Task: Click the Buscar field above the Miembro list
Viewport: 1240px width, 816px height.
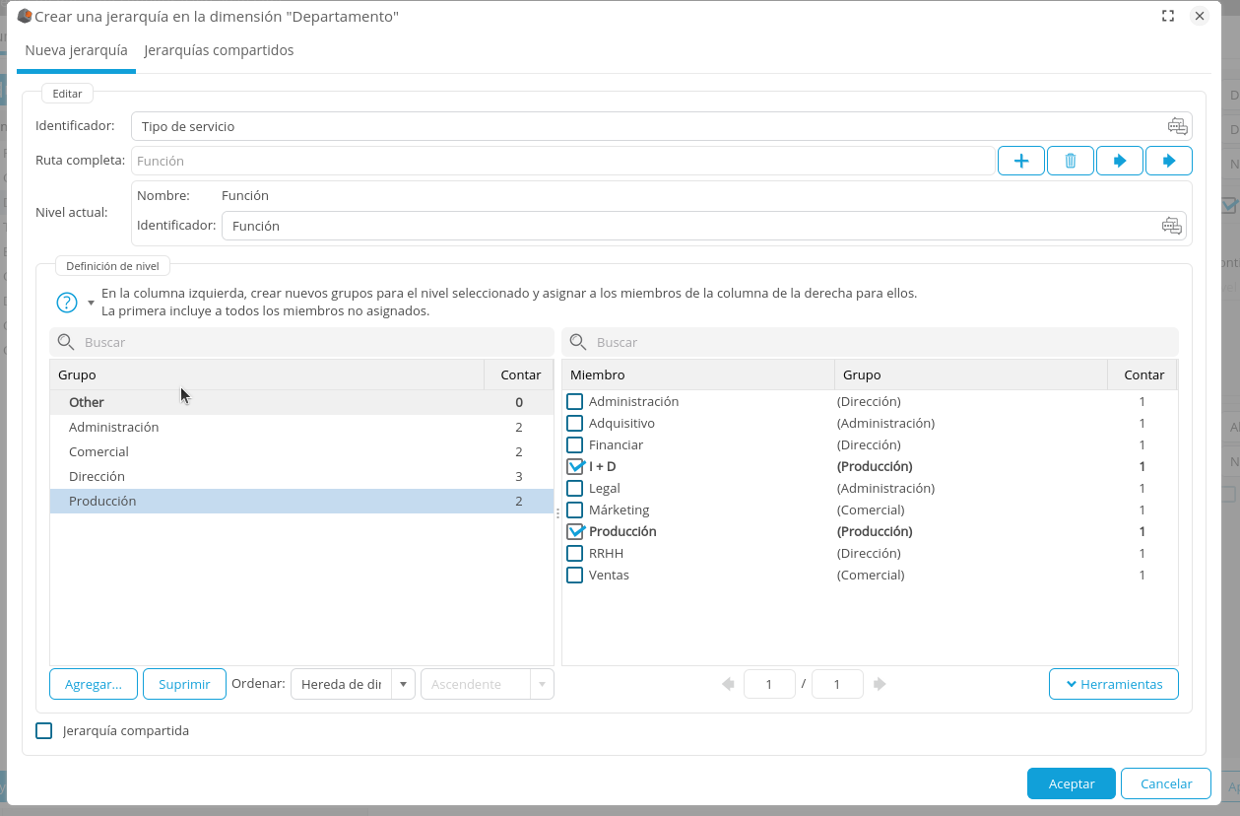Action: click(877, 342)
